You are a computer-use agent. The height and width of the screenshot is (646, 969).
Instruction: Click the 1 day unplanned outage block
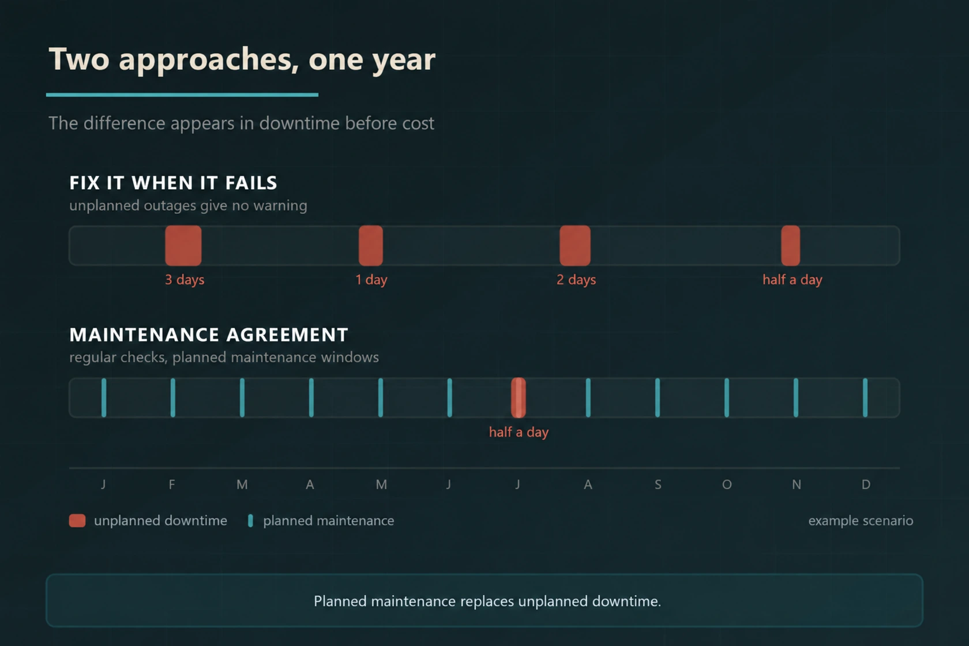coord(371,246)
